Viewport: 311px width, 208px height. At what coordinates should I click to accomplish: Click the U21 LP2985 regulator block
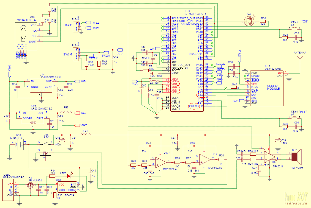33,117
